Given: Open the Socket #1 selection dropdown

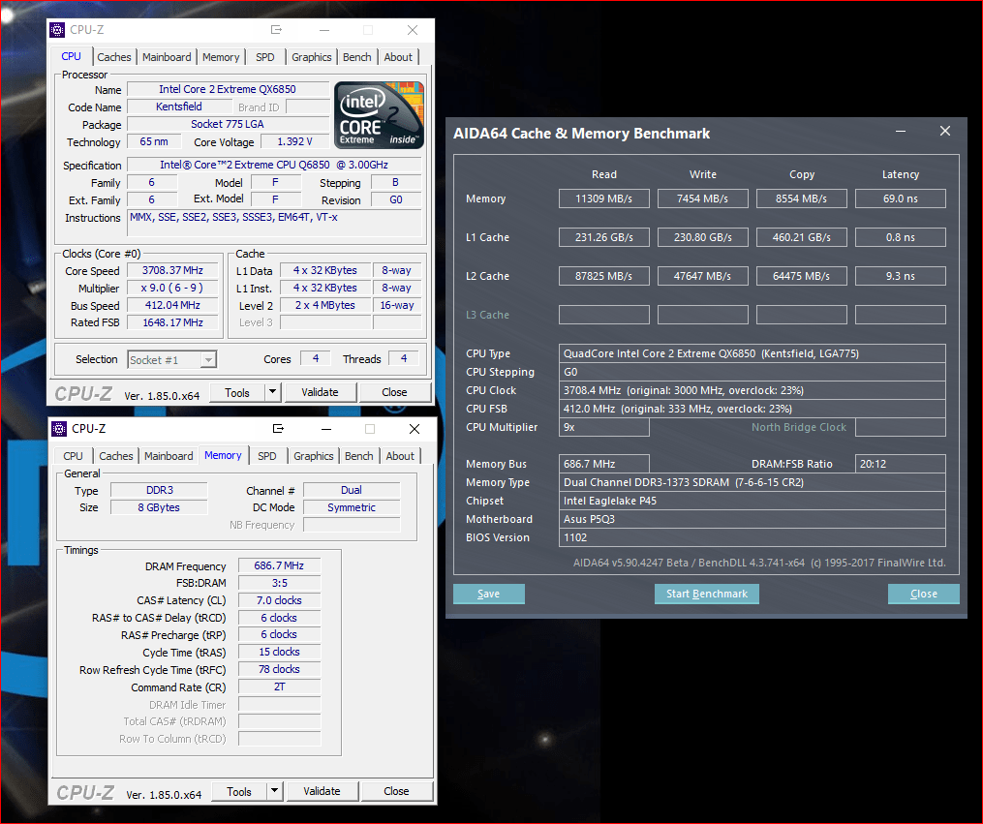Looking at the screenshot, I should point(209,359).
